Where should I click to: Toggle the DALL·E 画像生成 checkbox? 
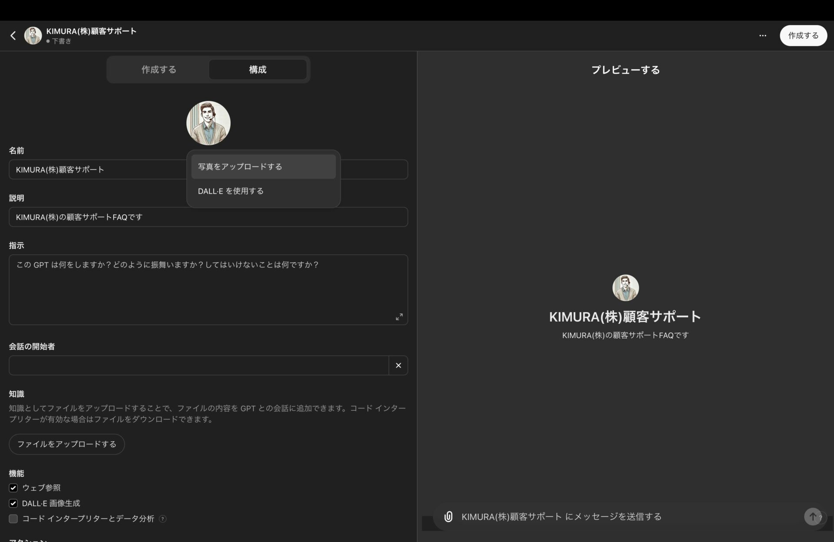pyautogui.click(x=13, y=503)
